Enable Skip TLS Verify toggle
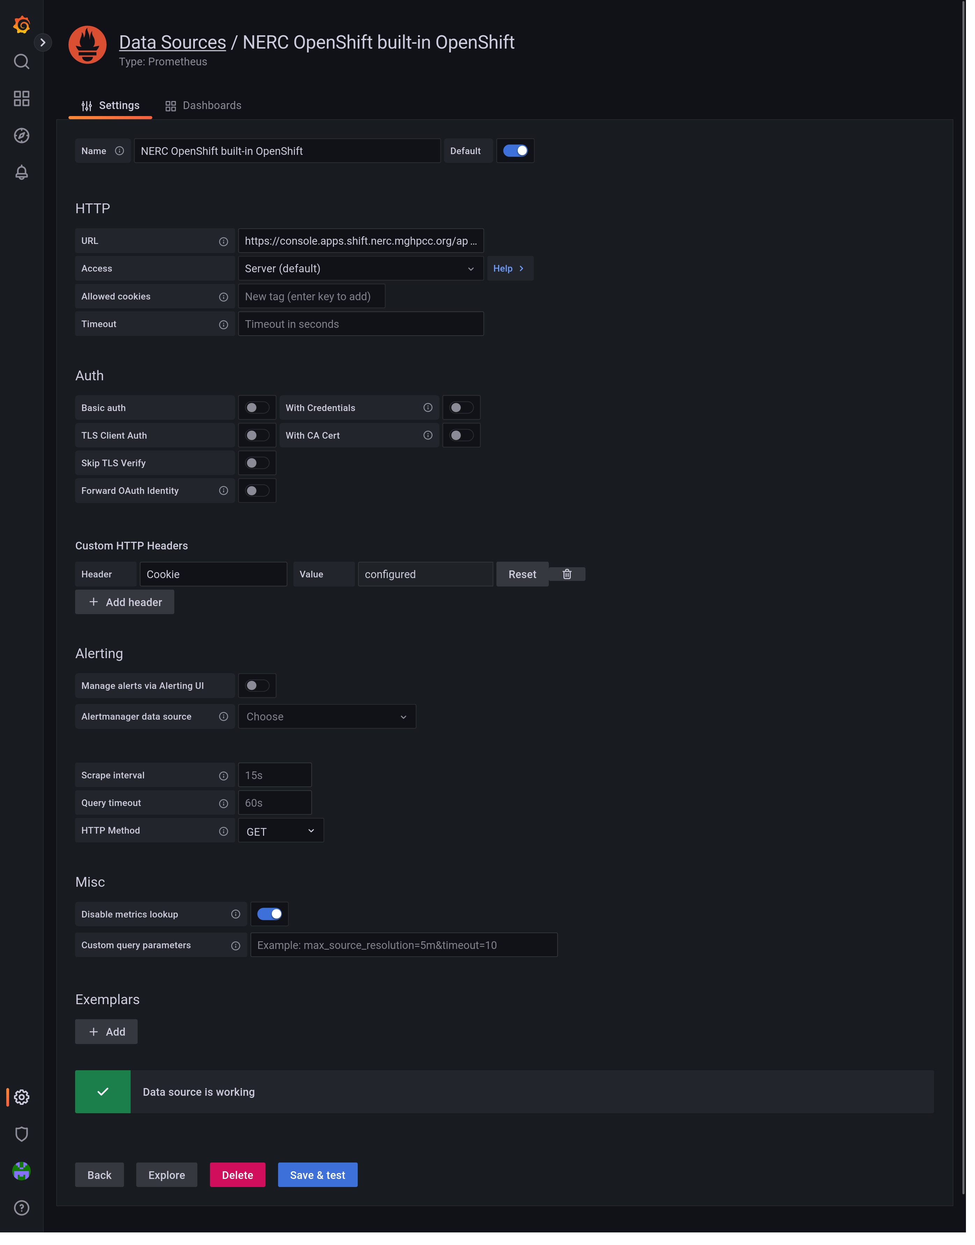Viewport: 975px width, 1245px height. click(x=260, y=467)
